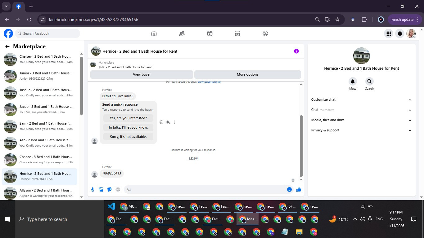The height and width of the screenshot is (238, 424).
Task: Open Jacob's 3 Bed house conversation
Action: 40,109
